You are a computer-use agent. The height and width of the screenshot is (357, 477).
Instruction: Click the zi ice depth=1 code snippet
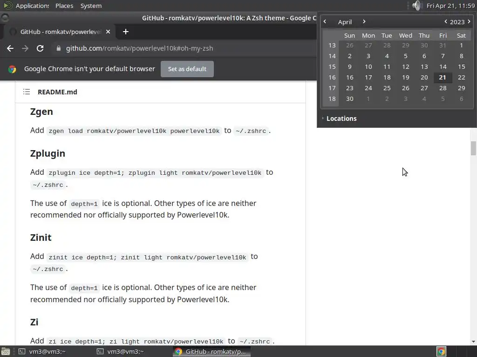click(136, 341)
